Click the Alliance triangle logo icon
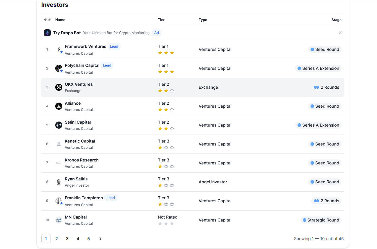The height and width of the screenshot is (249, 377). [x=59, y=106]
